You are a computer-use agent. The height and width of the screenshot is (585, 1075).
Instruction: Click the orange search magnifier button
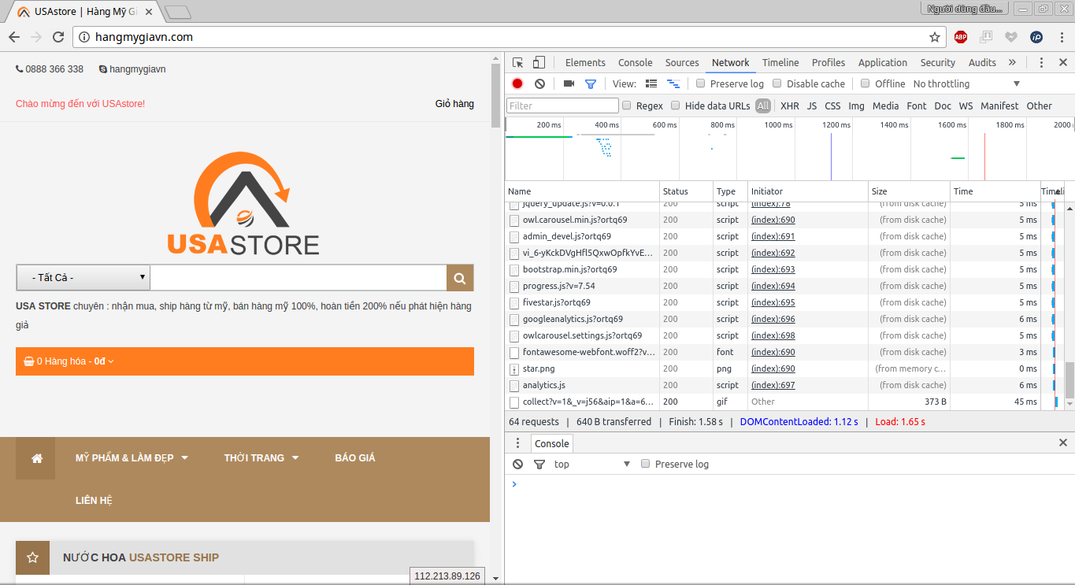460,278
